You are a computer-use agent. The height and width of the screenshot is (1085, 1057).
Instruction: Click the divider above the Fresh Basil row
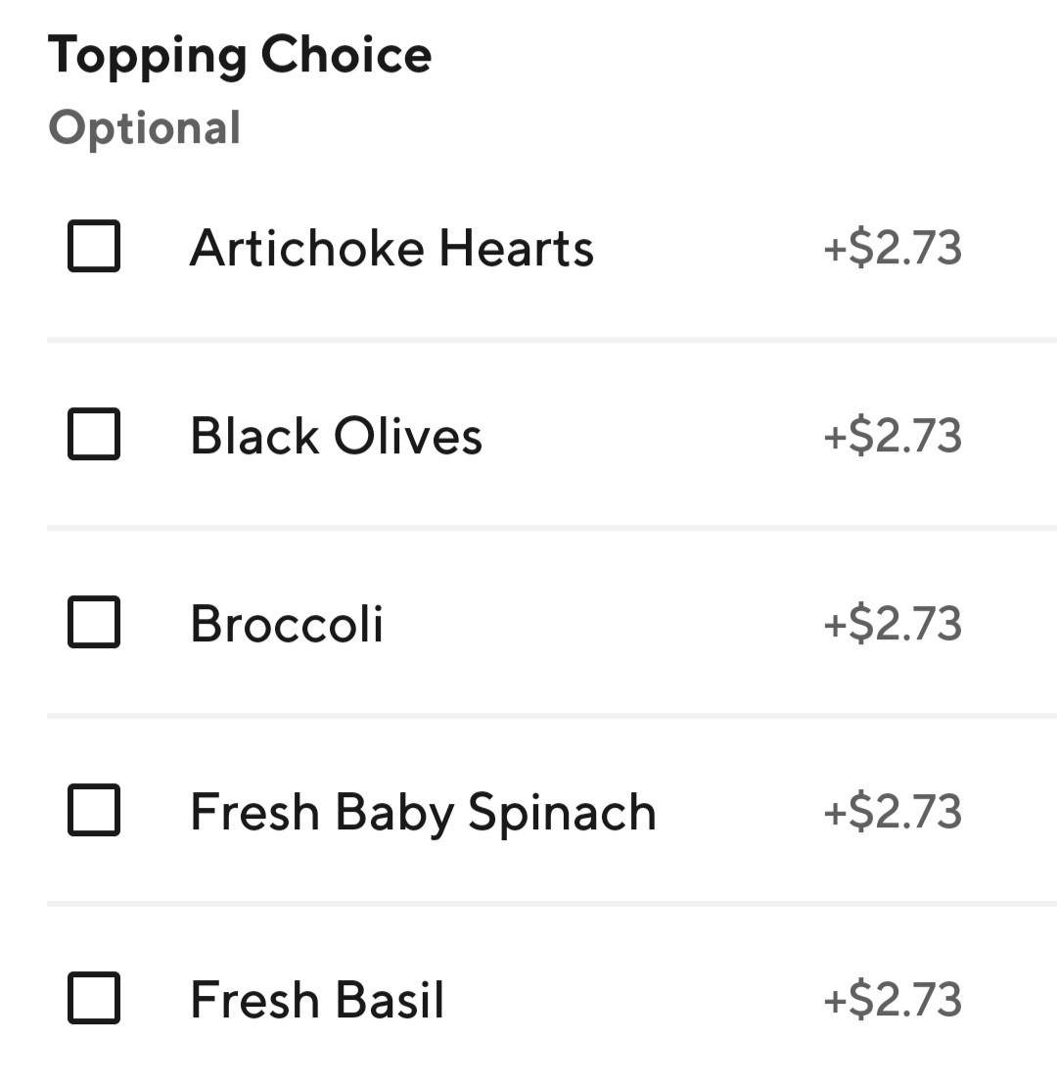point(552,904)
